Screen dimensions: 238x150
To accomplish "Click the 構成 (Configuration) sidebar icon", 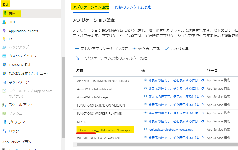I will pos(4,13).
